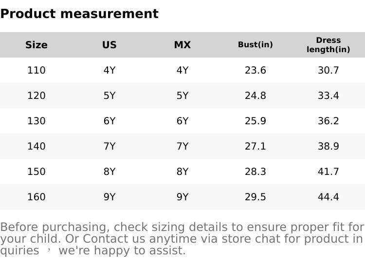Viewport: 365px width, 268px height.
Task: Click the size 160 row label
Action: 36,197
